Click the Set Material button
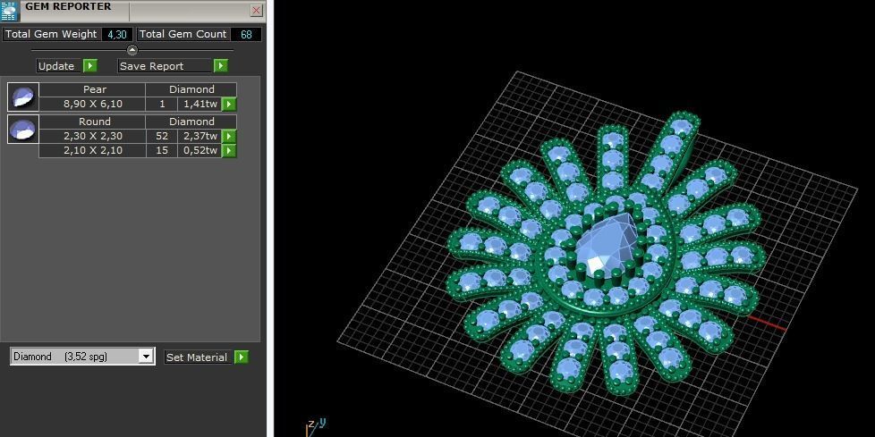This screenshot has width=875, height=437. pyautogui.click(x=199, y=357)
